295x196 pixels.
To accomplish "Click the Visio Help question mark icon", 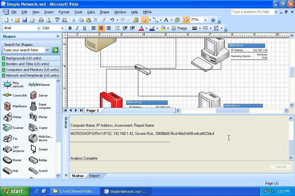I will pyautogui.click(x=213, y=20).
